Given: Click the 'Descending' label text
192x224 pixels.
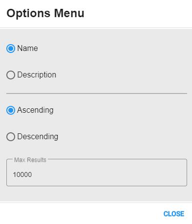Looking at the screenshot, I should click(x=38, y=137).
